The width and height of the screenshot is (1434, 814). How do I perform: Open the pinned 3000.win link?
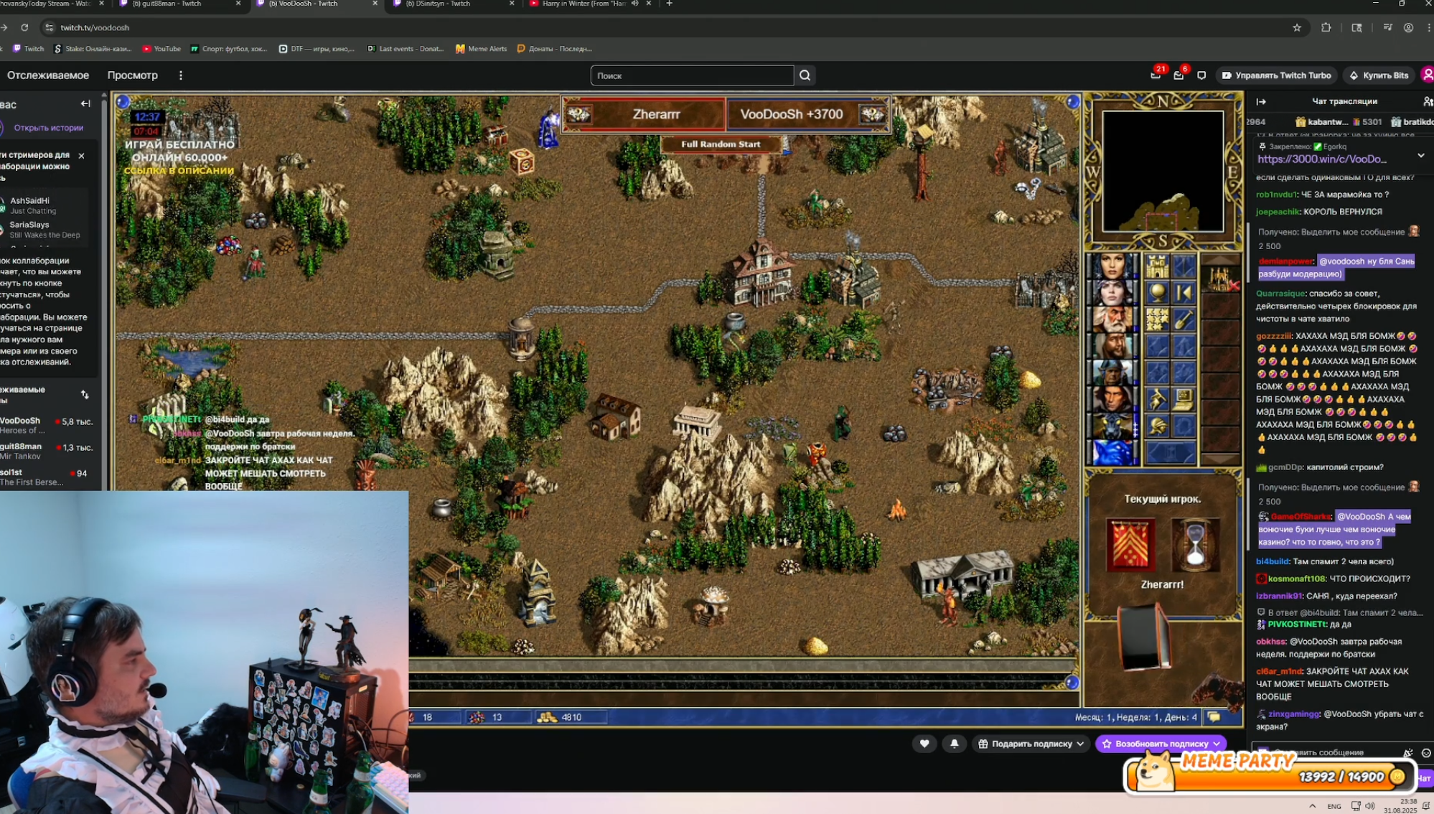[1321, 159]
